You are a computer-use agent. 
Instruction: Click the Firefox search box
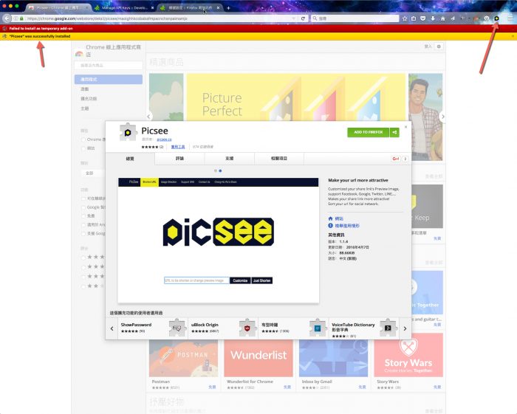tap(355, 18)
